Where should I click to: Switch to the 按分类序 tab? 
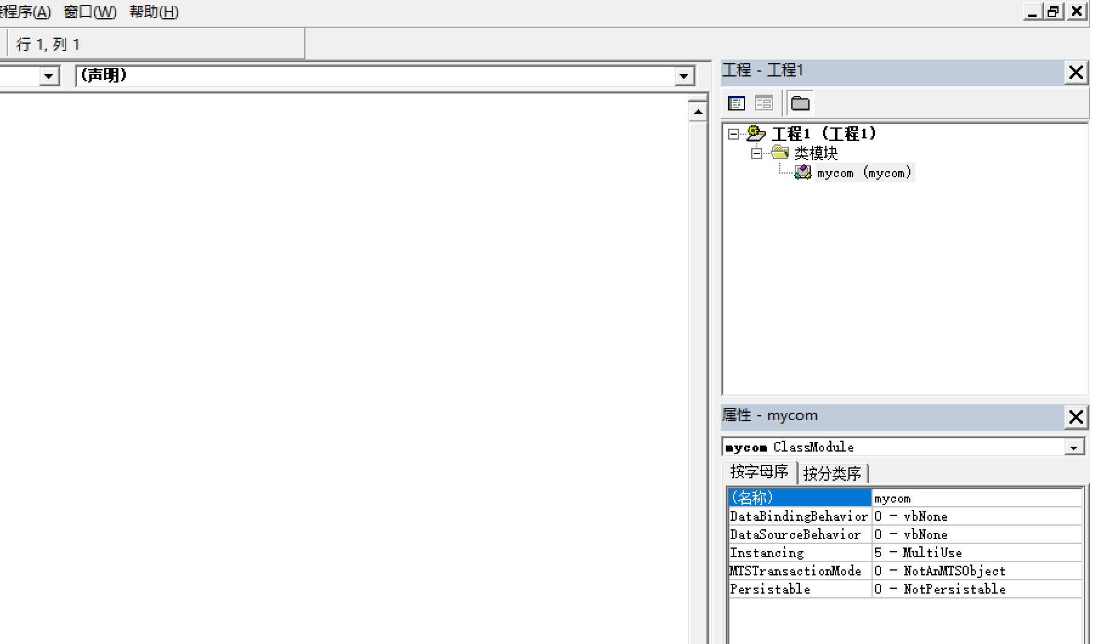pos(832,473)
